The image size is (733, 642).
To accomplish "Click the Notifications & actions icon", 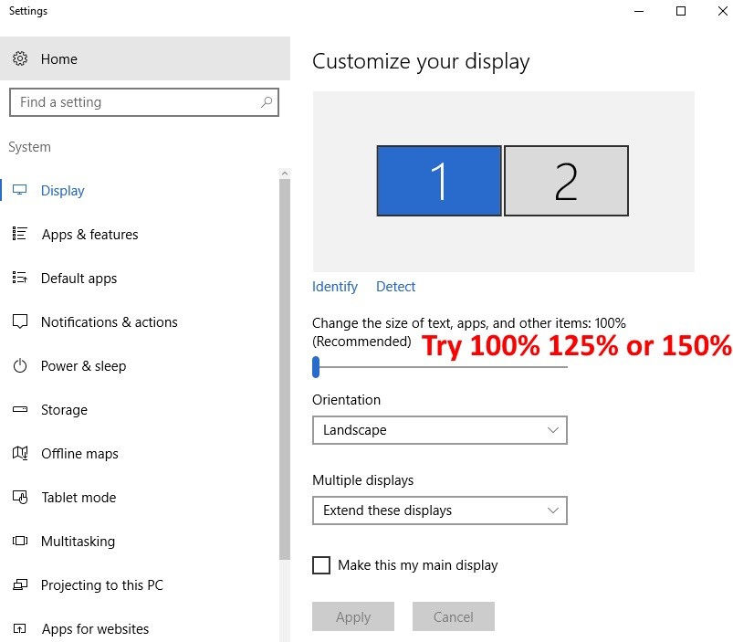I will pos(20,322).
